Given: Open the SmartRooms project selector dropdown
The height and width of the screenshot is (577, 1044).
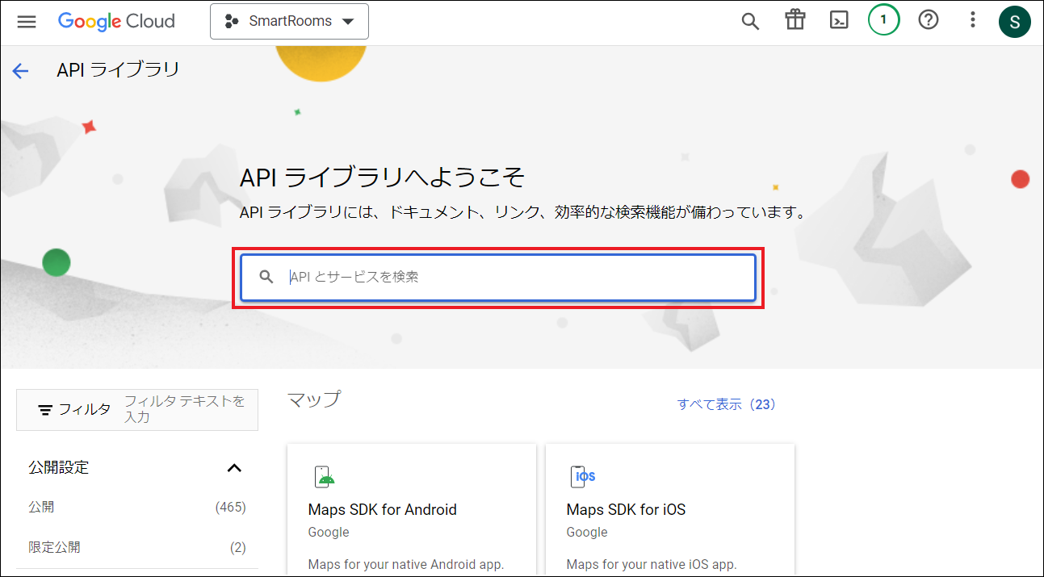Looking at the screenshot, I should [289, 22].
